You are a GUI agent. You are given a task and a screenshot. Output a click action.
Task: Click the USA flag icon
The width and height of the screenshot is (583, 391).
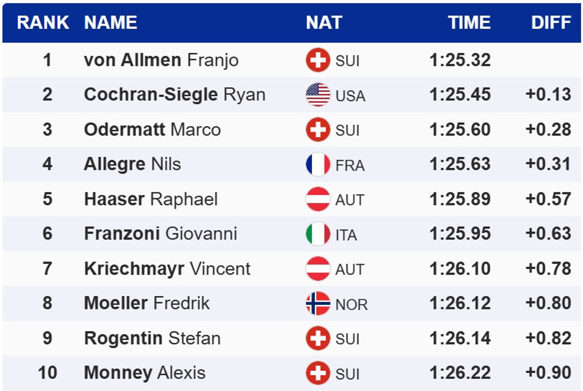tap(318, 95)
